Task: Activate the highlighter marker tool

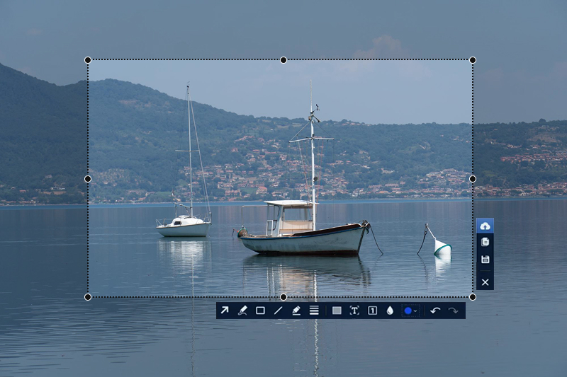Action: (x=296, y=311)
